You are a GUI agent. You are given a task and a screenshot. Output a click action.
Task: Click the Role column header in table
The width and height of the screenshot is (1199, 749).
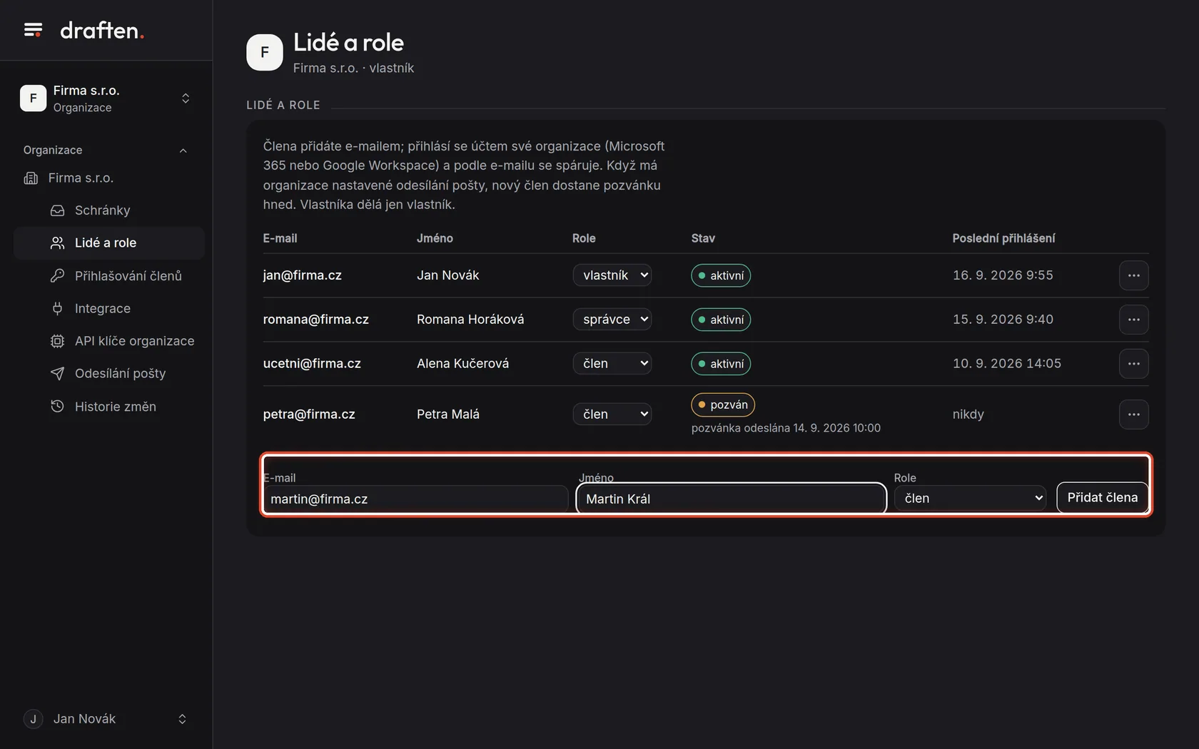[x=584, y=238]
